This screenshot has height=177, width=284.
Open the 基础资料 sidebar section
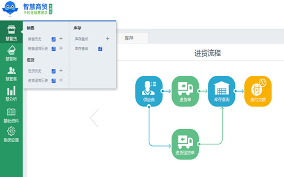pyautogui.click(x=11, y=116)
